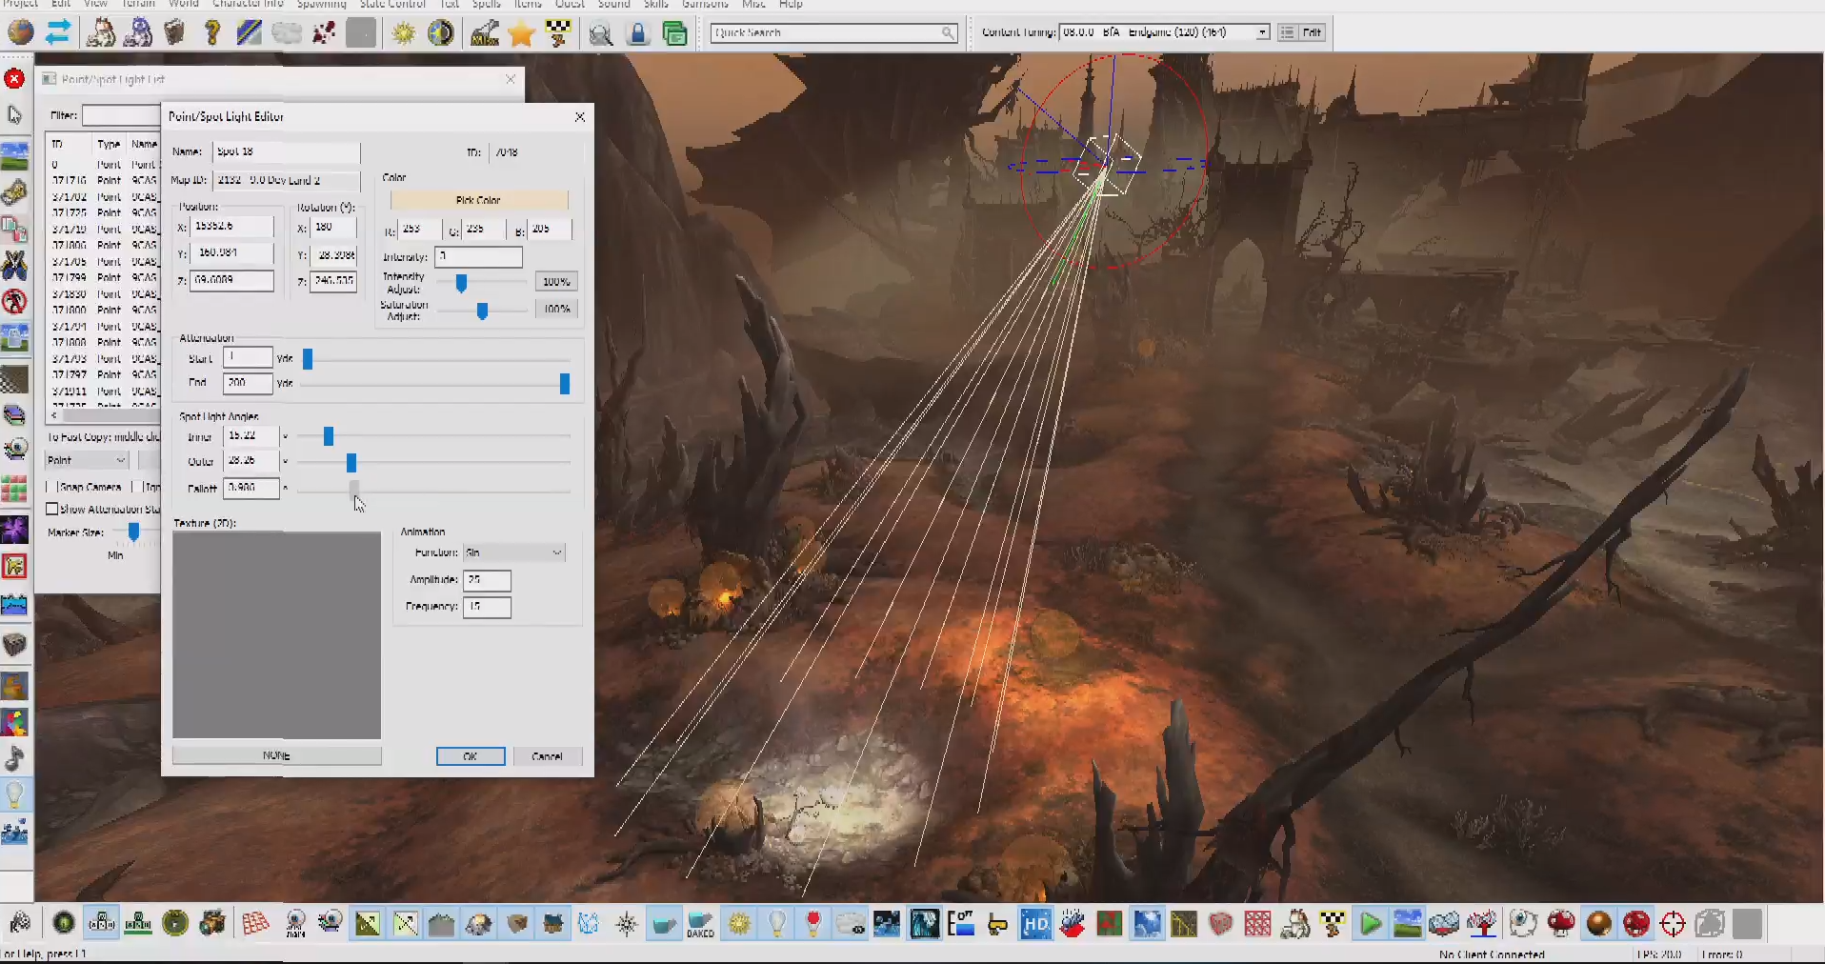This screenshot has height=964, width=1825.
Task: Click the Saturation Adjust slider handle
Action: (482, 311)
